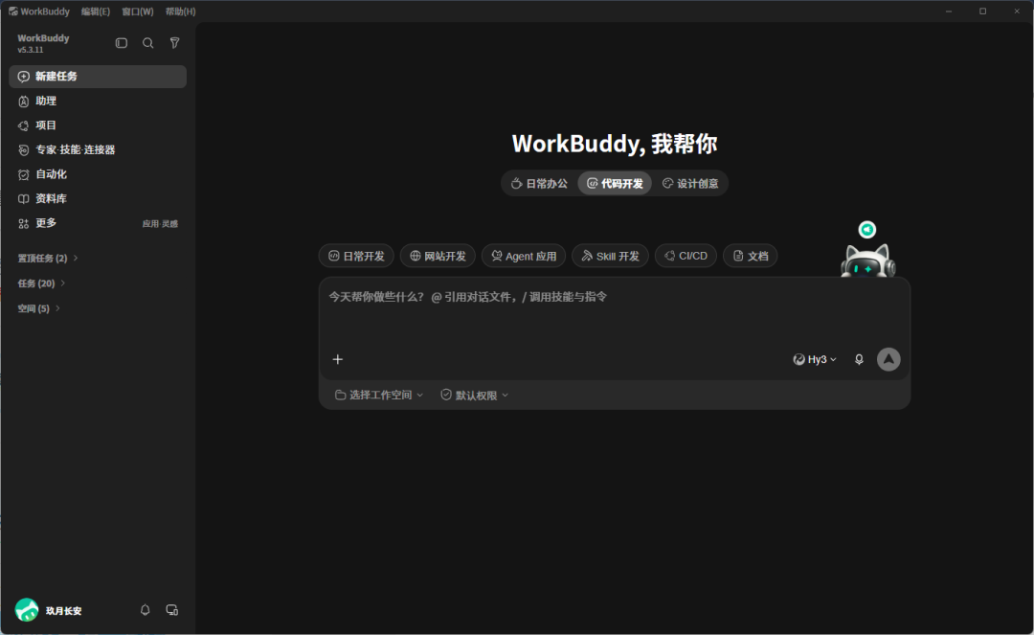This screenshot has width=1034, height=635.
Task: Start a new task via 新建任务
Action: (98, 77)
